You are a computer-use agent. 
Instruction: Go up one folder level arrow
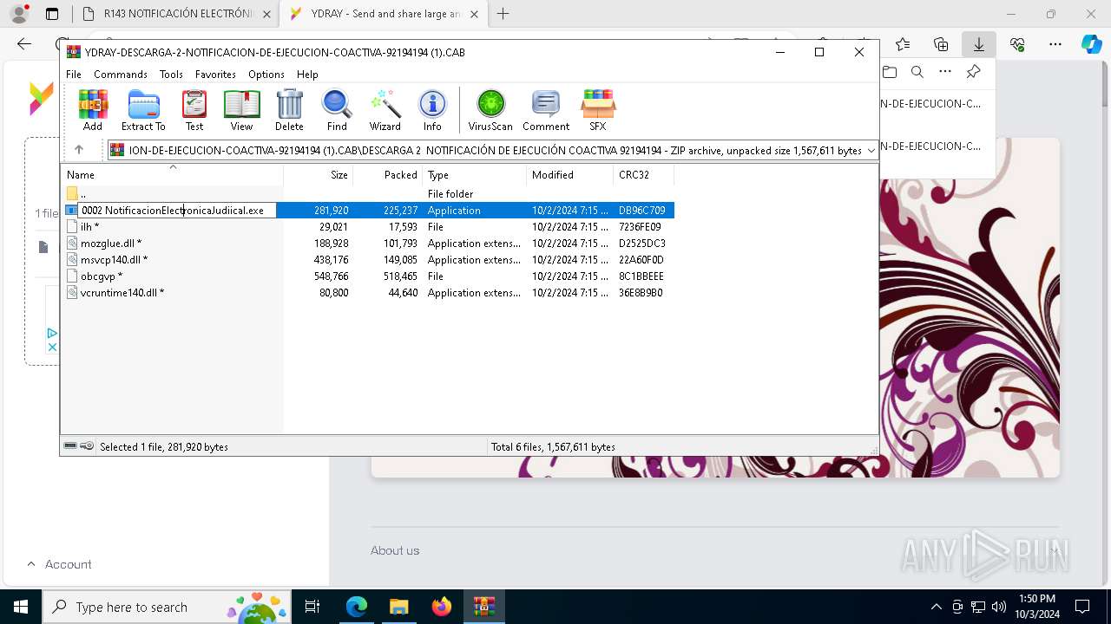(x=79, y=150)
